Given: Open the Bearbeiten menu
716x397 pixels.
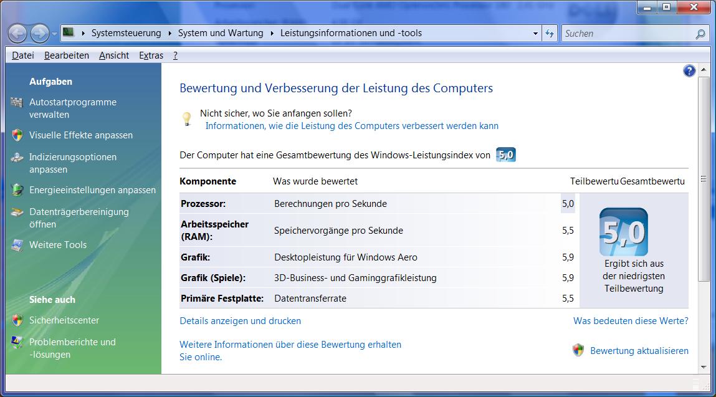Looking at the screenshot, I should click(x=67, y=55).
